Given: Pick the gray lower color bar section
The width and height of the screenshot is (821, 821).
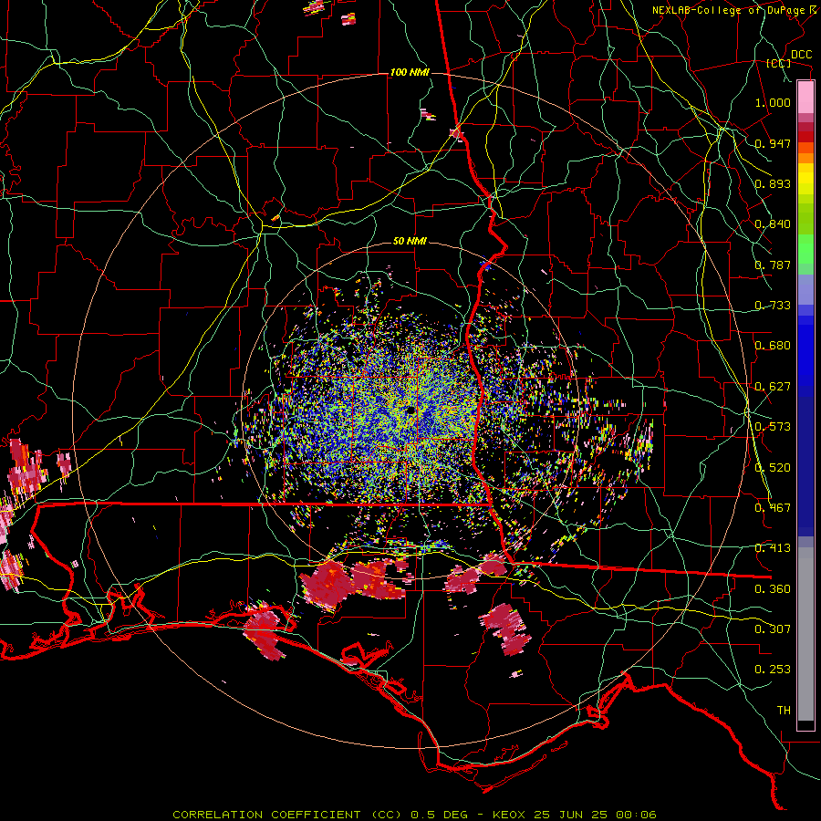Looking at the screenshot, I should 805,634.
